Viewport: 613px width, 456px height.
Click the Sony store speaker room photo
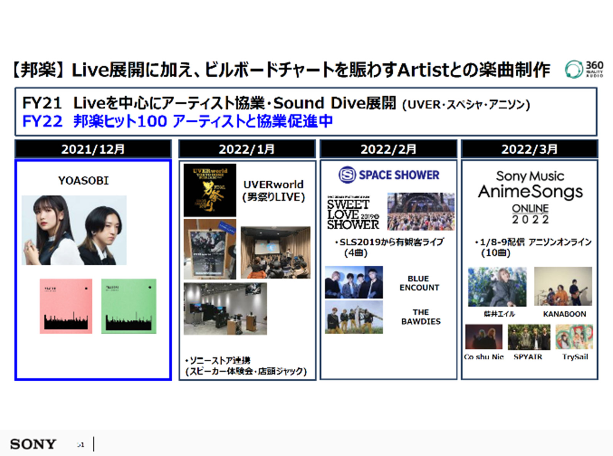point(225,309)
